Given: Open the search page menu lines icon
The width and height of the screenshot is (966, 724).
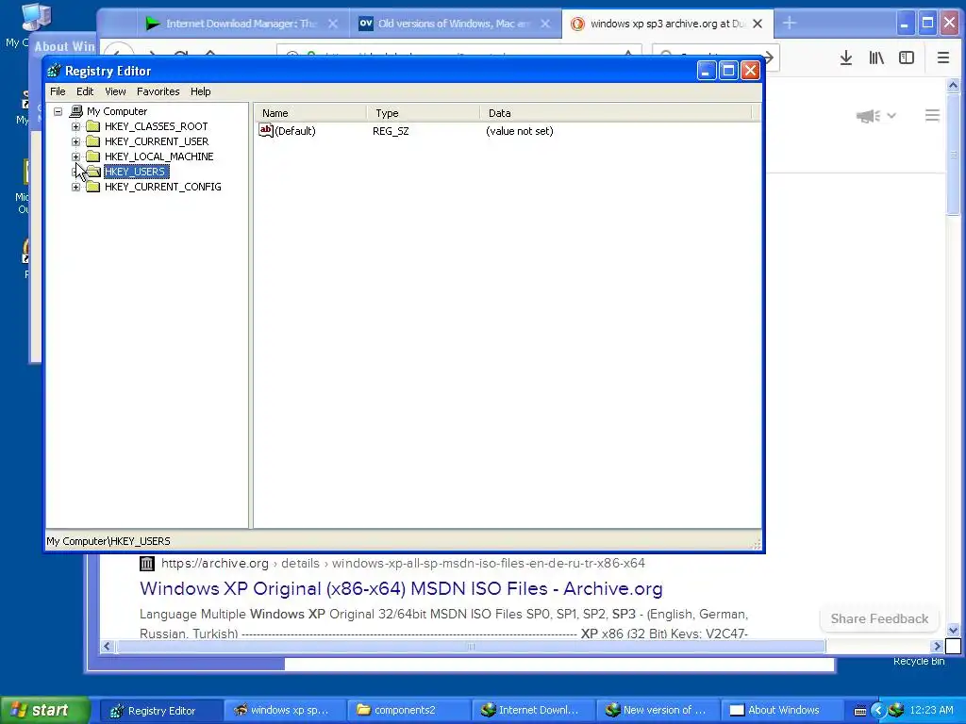Looking at the screenshot, I should pyautogui.click(x=932, y=115).
